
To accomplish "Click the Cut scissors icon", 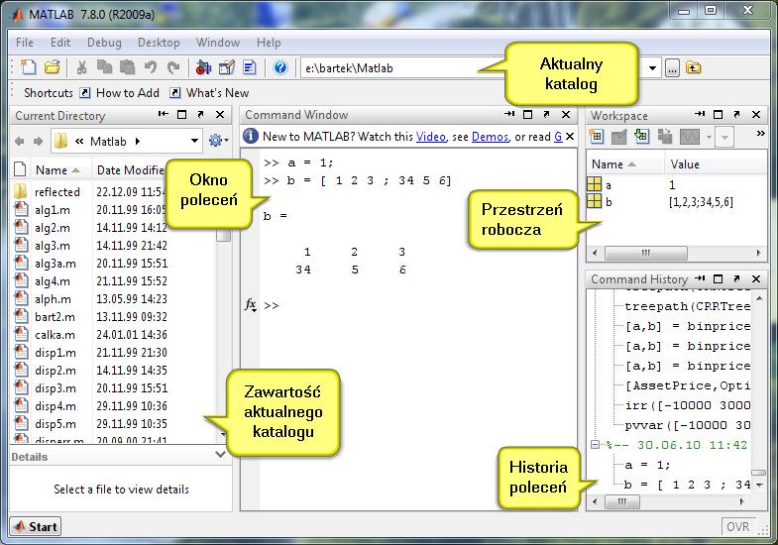I will click(x=82, y=67).
